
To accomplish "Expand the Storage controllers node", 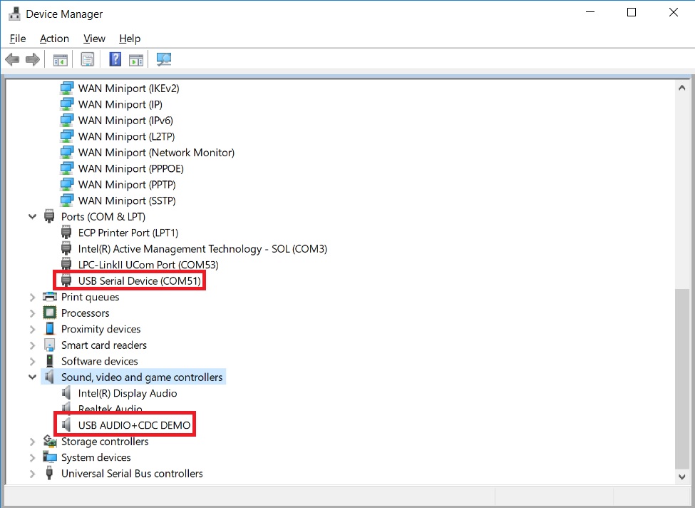I will [x=32, y=441].
